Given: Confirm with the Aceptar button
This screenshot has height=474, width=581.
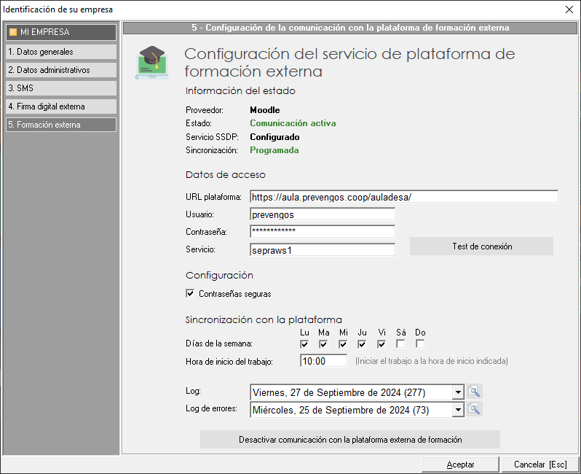Looking at the screenshot, I should pos(460,465).
